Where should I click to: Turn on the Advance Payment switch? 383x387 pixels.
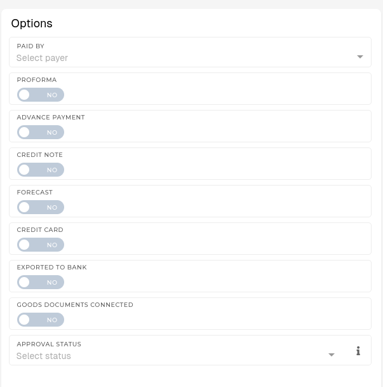tap(41, 132)
